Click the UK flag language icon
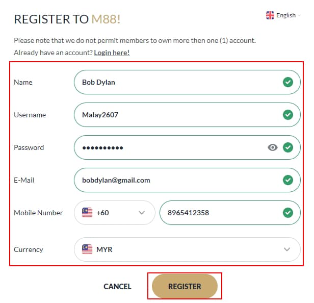 click(x=270, y=15)
